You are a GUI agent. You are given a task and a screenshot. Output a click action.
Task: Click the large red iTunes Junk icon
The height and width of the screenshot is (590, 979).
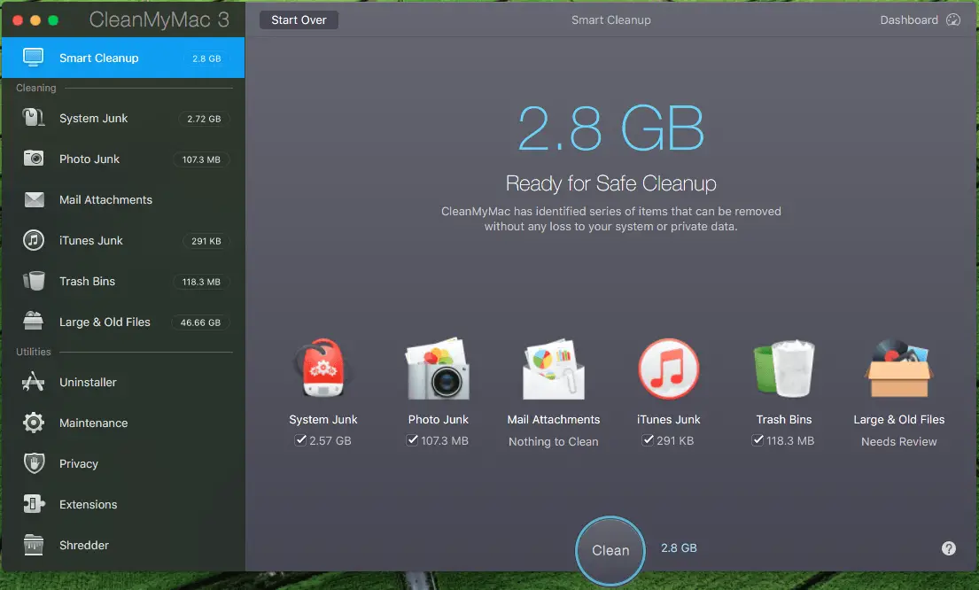point(669,369)
